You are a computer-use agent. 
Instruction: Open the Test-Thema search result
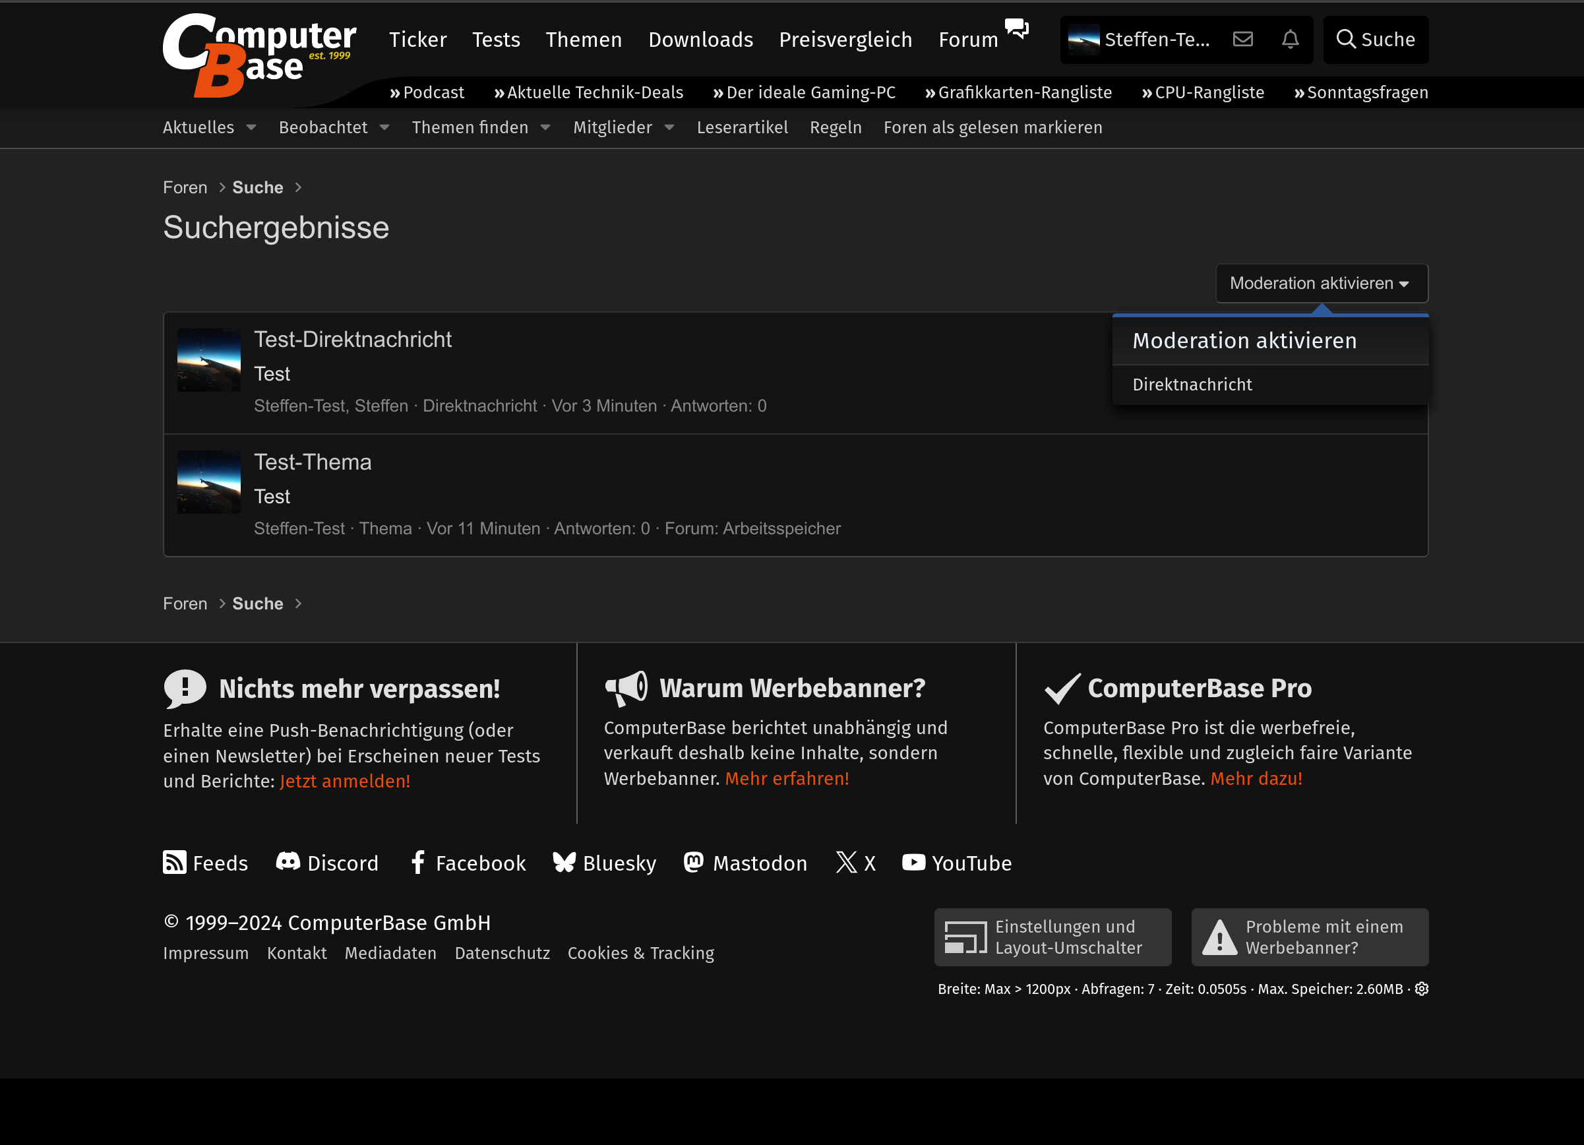(x=312, y=462)
